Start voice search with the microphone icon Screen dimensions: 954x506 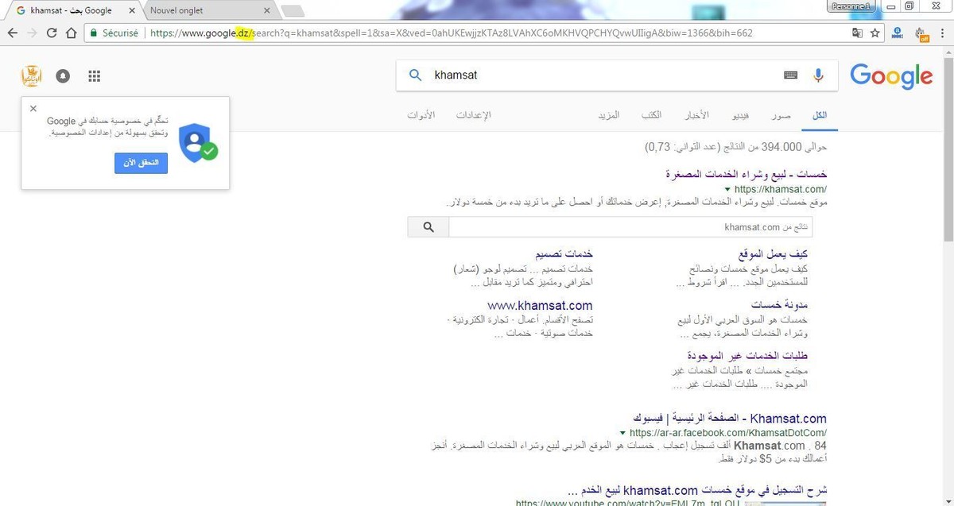(x=818, y=75)
